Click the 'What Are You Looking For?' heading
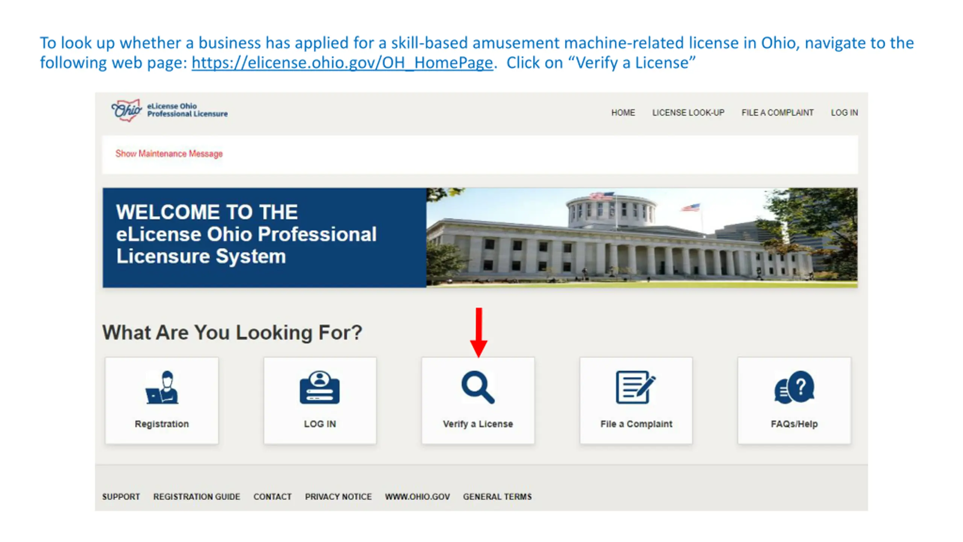Viewport: 963px width, 542px height. 232,332
